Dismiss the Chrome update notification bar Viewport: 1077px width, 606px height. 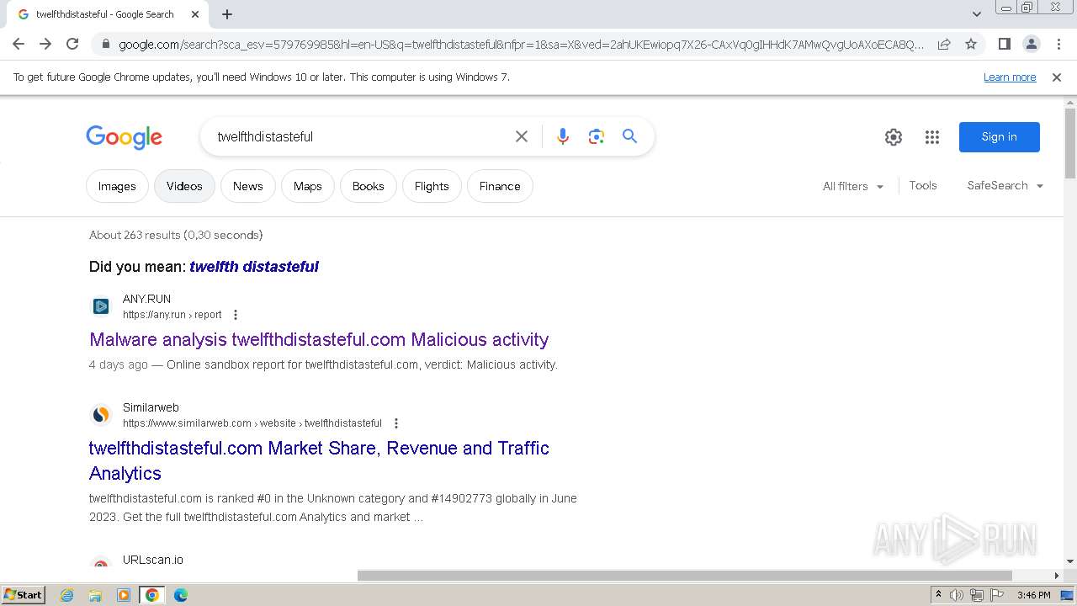point(1057,77)
